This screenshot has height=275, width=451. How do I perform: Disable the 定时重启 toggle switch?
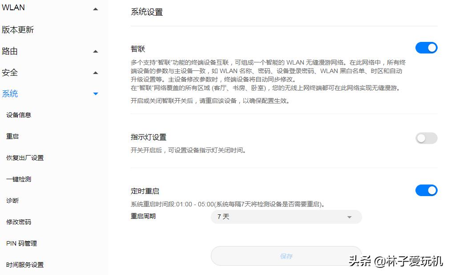pos(426,190)
